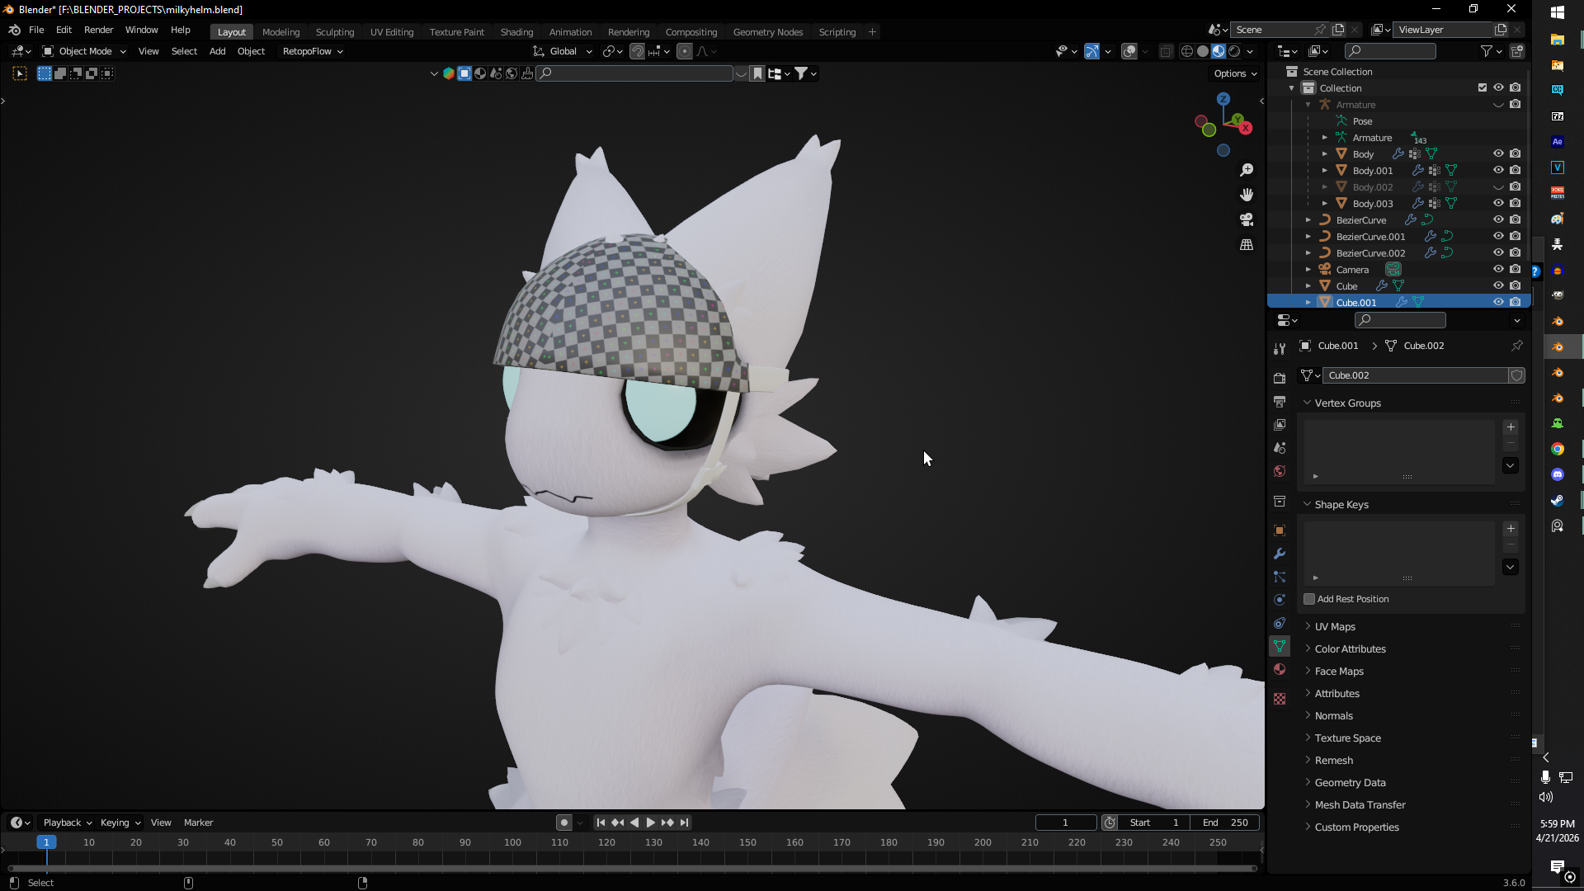Switch to orthographic grid view icon
Viewport: 1584px width, 891px height.
pos(1247,245)
